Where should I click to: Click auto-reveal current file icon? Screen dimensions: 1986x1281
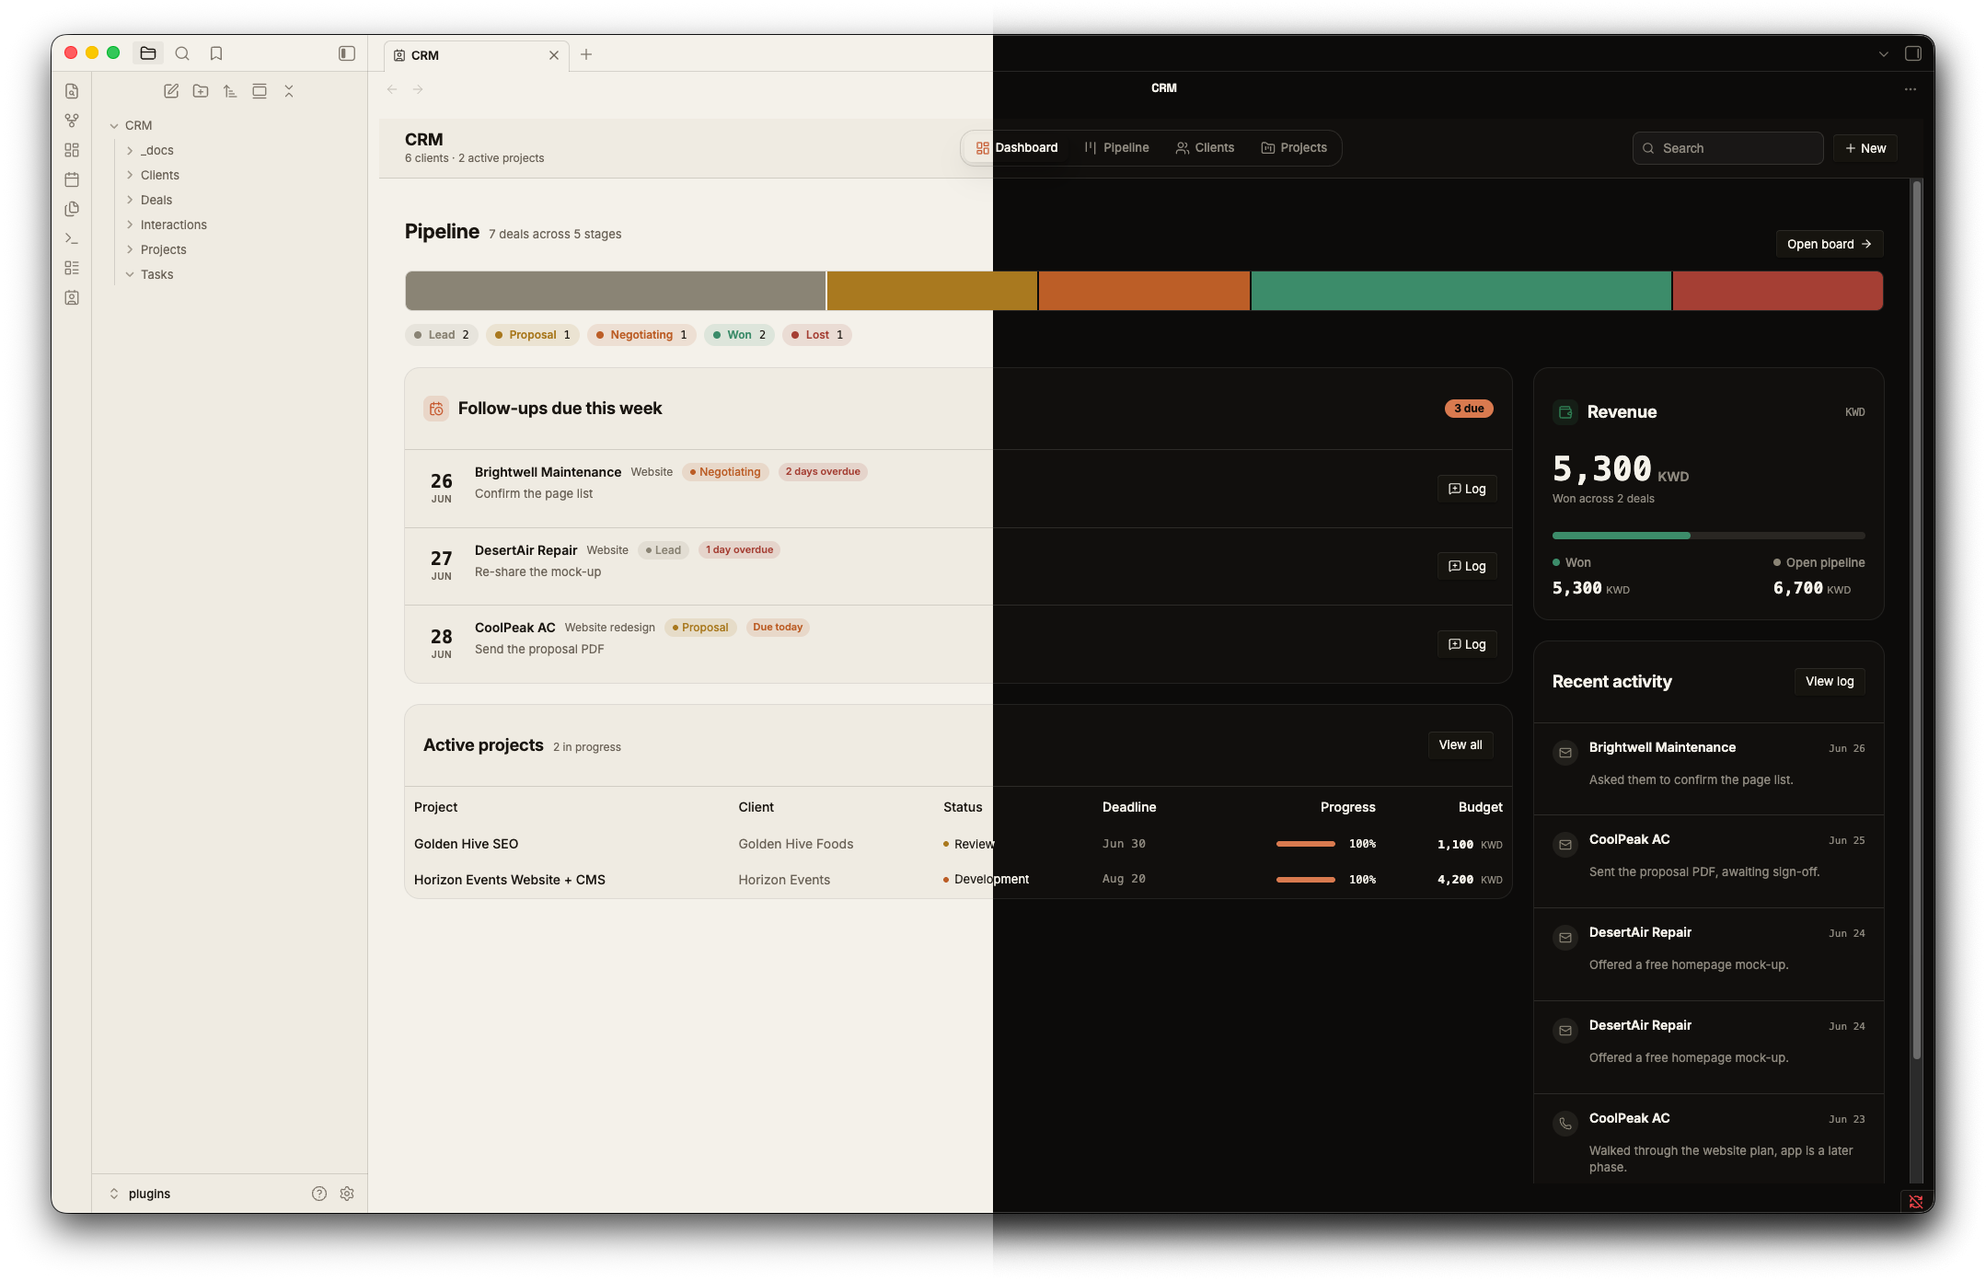tap(260, 91)
